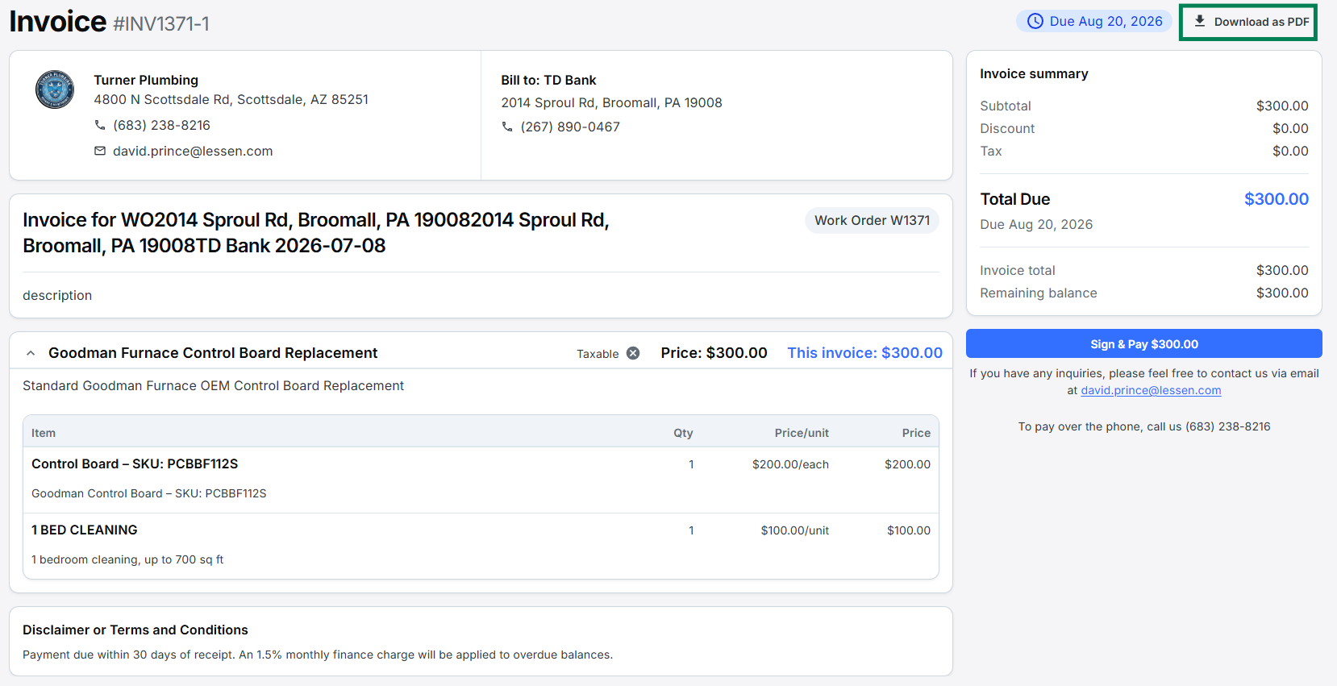
Task: Click the Bill to: TD Bank heading
Action: (548, 80)
